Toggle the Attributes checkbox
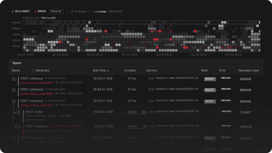The height and width of the screenshot is (153, 272). [32, 71]
